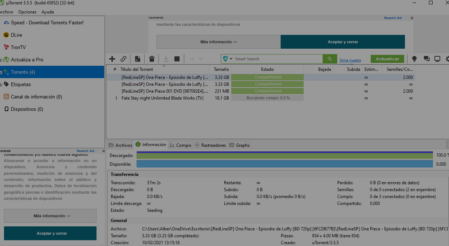Open the chat bubbles icon
This screenshot has width=449, height=246.
tap(427, 59)
